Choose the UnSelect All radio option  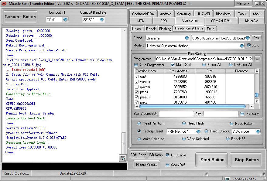[x=231, y=65]
